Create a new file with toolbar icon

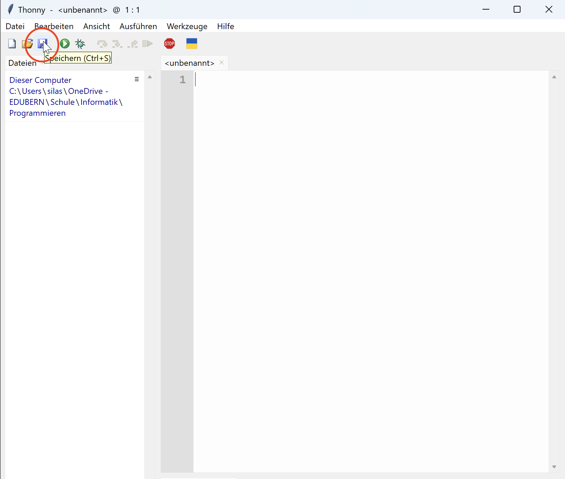tap(12, 44)
